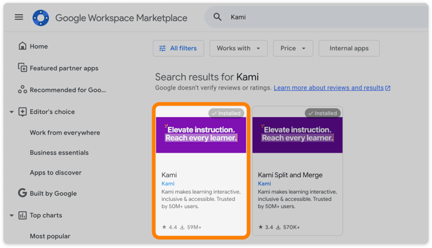Viewport: 432px width, 248px height.
Task: Open Featured partner apps
Action: 64,68
